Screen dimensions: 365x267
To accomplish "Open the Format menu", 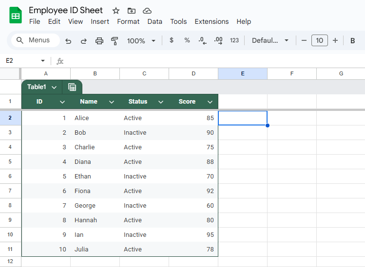I will 128,21.
